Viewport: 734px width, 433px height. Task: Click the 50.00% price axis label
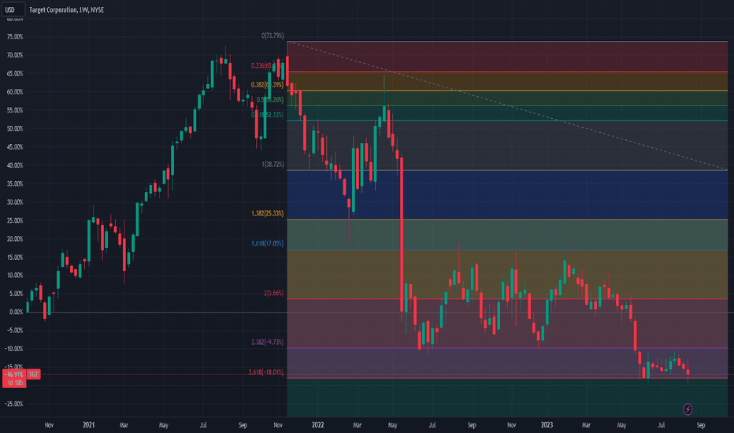pyautogui.click(x=15, y=129)
